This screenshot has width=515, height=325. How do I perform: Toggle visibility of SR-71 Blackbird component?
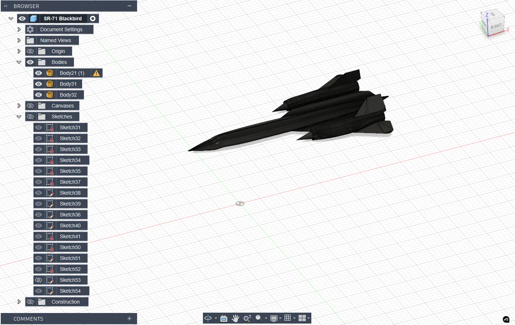coord(22,19)
